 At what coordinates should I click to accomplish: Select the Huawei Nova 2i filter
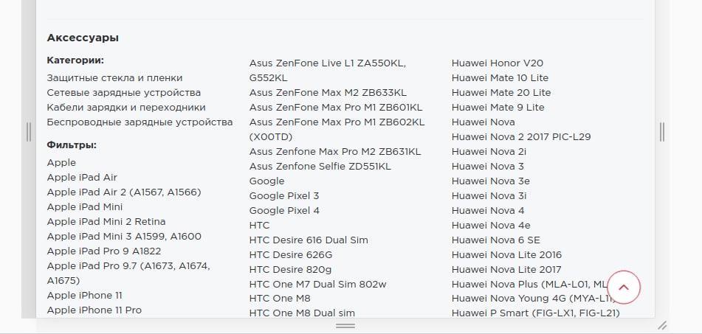pos(489,152)
